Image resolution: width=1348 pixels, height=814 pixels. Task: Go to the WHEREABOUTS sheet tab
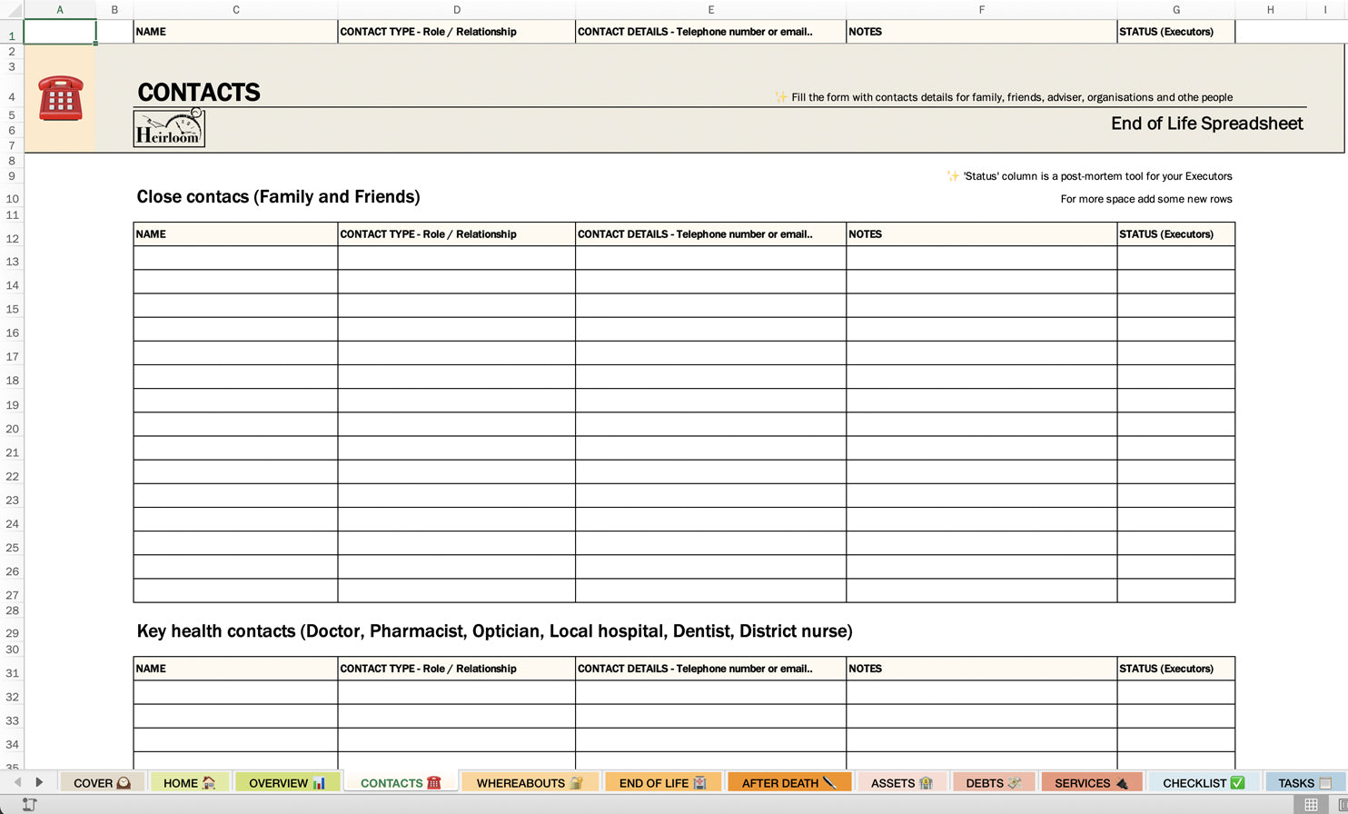click(x=530, y=782)
